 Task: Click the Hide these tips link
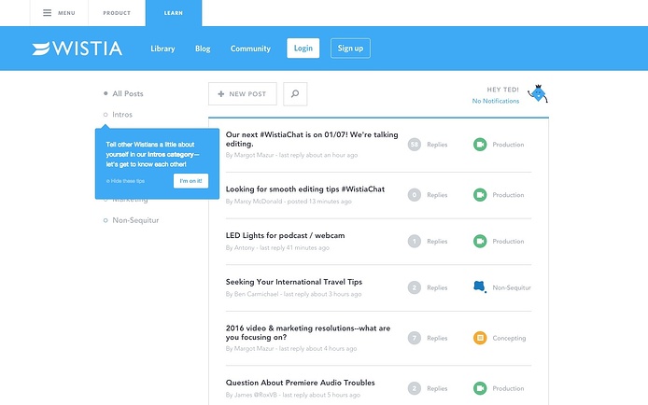[126, 181]
